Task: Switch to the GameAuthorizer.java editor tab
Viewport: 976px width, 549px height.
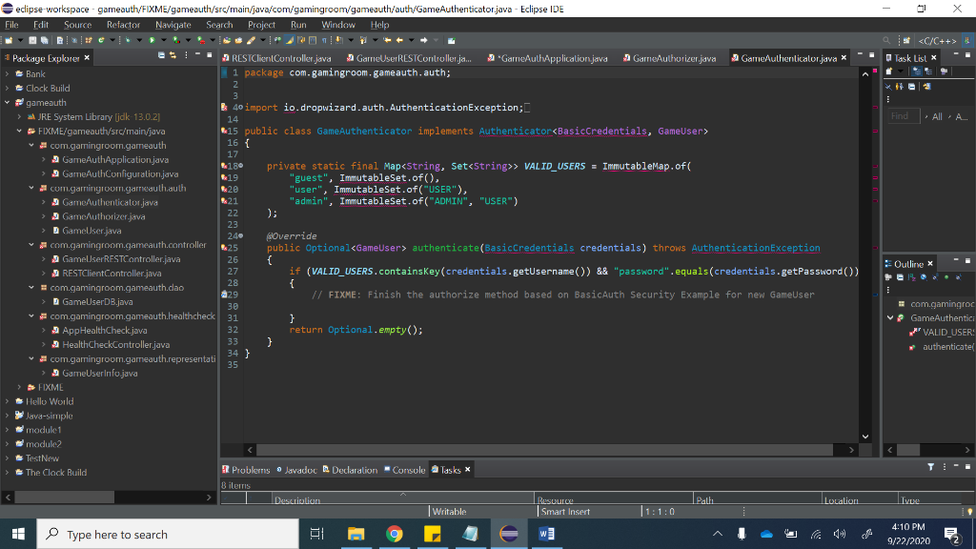Action: pos(675,58)
